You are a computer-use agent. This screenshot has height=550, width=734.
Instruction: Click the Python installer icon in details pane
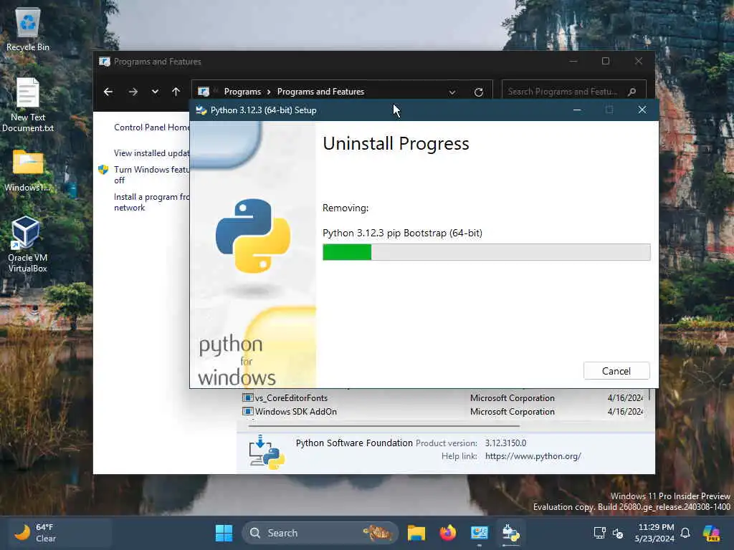(x=267, y=452)
